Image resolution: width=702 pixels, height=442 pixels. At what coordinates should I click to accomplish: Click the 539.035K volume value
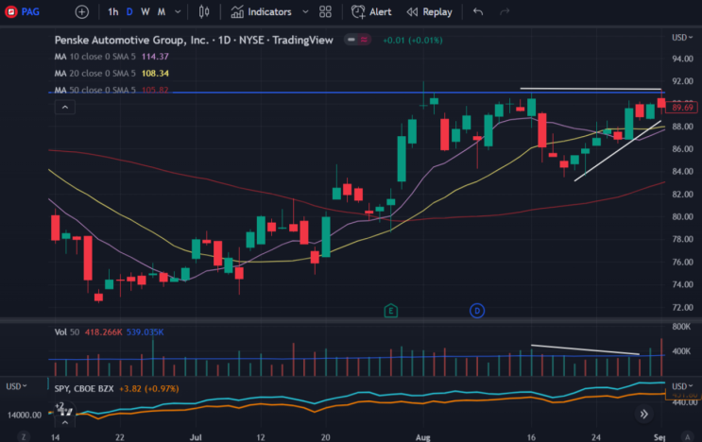tap(146, 332)
